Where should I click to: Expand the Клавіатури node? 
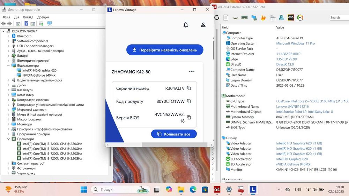8,90
